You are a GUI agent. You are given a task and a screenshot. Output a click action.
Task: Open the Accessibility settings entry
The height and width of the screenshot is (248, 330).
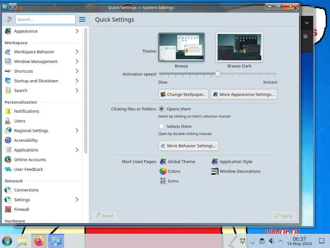pos(42,140)
